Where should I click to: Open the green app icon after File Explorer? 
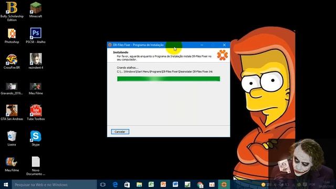pyautogui.click(x=151, y=184)
